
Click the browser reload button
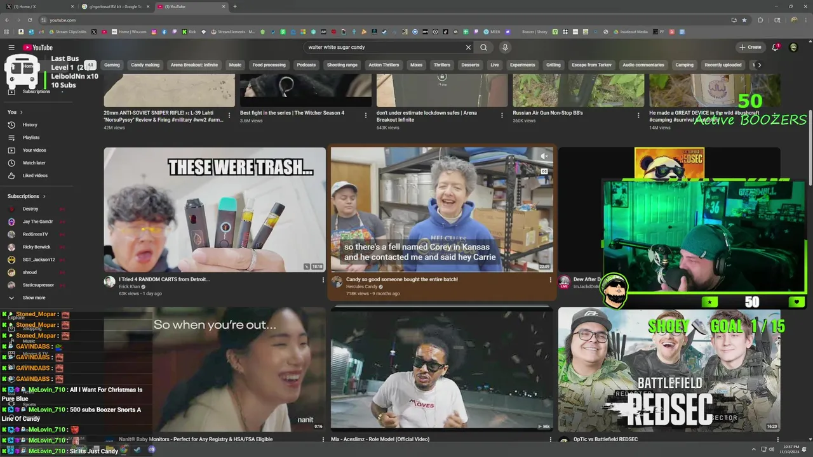(31, 20)
